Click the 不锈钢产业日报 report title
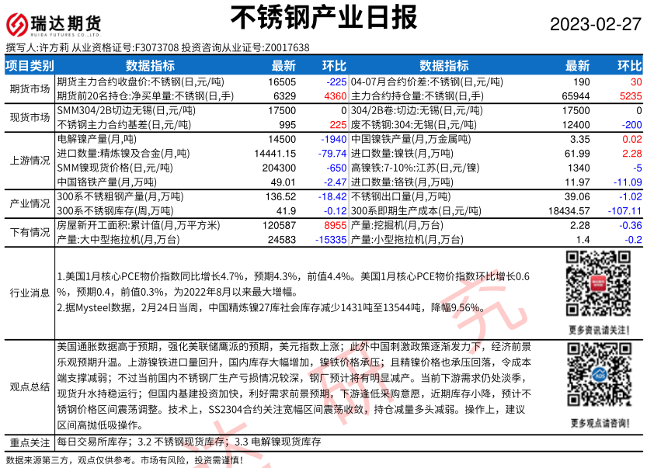This screenshot has height=468, width=647. point(324,17)
